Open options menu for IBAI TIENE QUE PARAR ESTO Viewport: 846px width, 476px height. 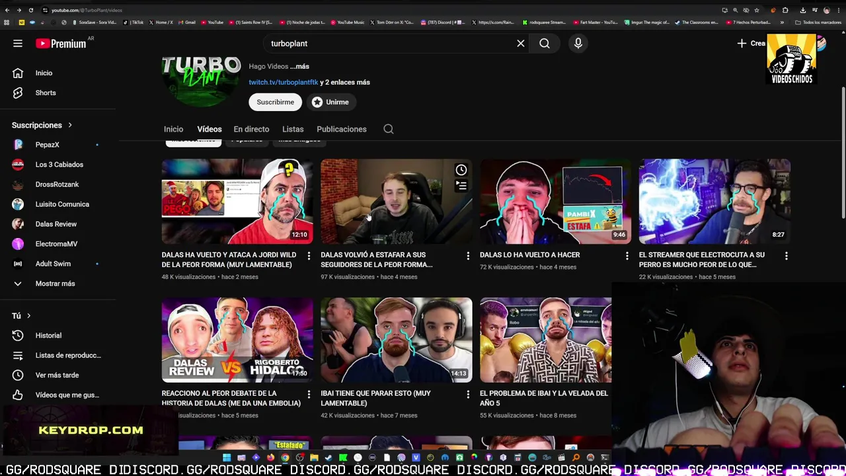coord(468,394)
